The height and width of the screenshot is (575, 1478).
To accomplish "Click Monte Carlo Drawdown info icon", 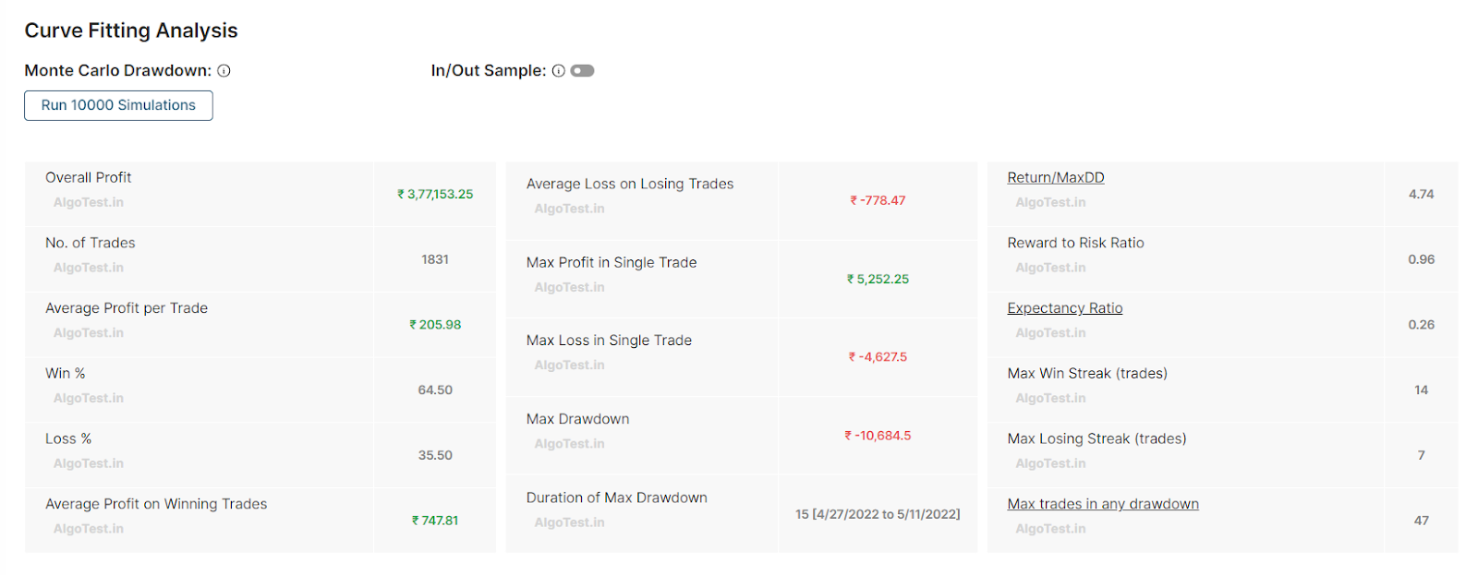I will coord(224,71).
